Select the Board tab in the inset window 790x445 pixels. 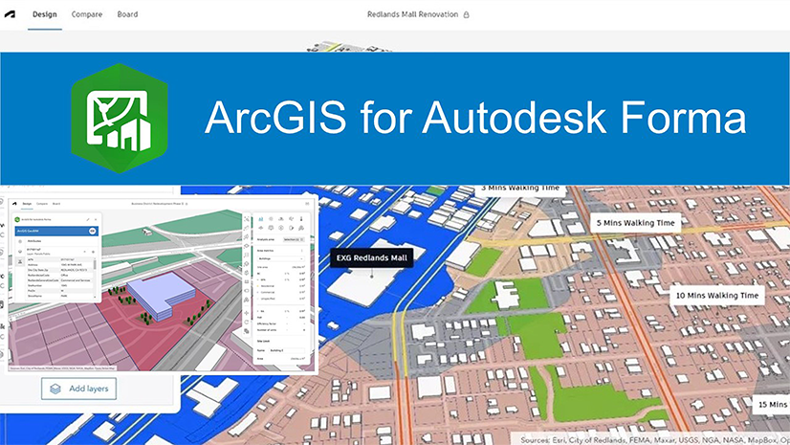tap(56, 204)
